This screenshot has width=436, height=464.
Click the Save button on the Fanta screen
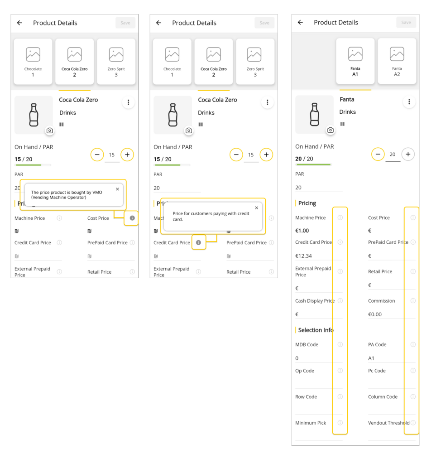click(x=406, y=22)
